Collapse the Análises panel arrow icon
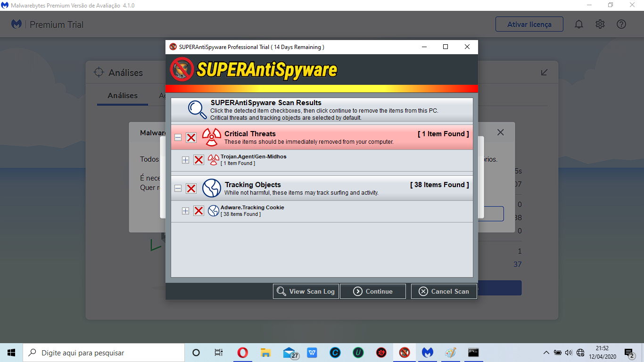 (545, 72)
